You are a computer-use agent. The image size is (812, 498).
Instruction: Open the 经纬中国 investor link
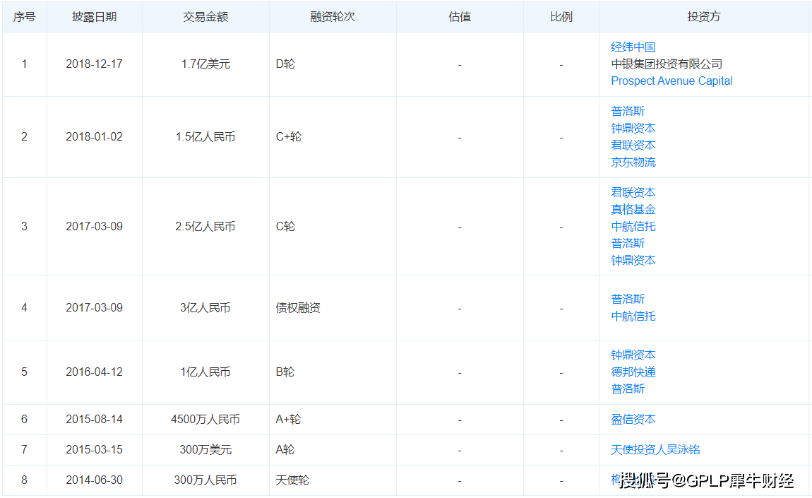(x=633, y=47)
